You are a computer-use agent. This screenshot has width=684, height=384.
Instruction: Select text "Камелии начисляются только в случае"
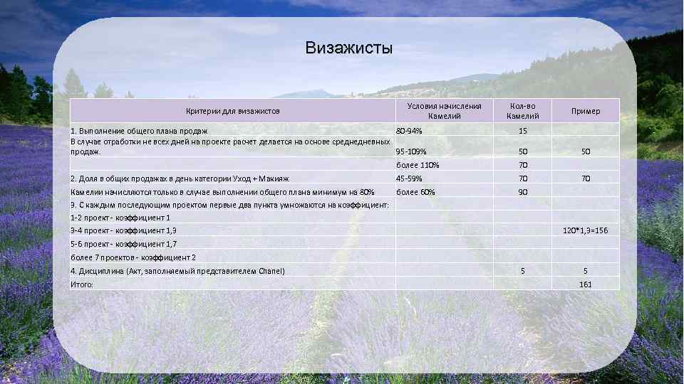(141, 192)
